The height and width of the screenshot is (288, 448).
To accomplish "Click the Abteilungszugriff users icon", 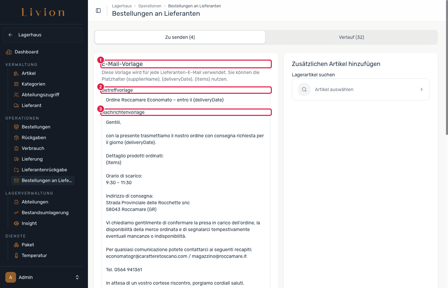I will (x=16, y=95).
